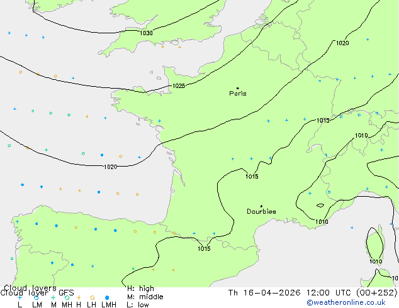Click the Paris city marker dot

click(238, 88)
